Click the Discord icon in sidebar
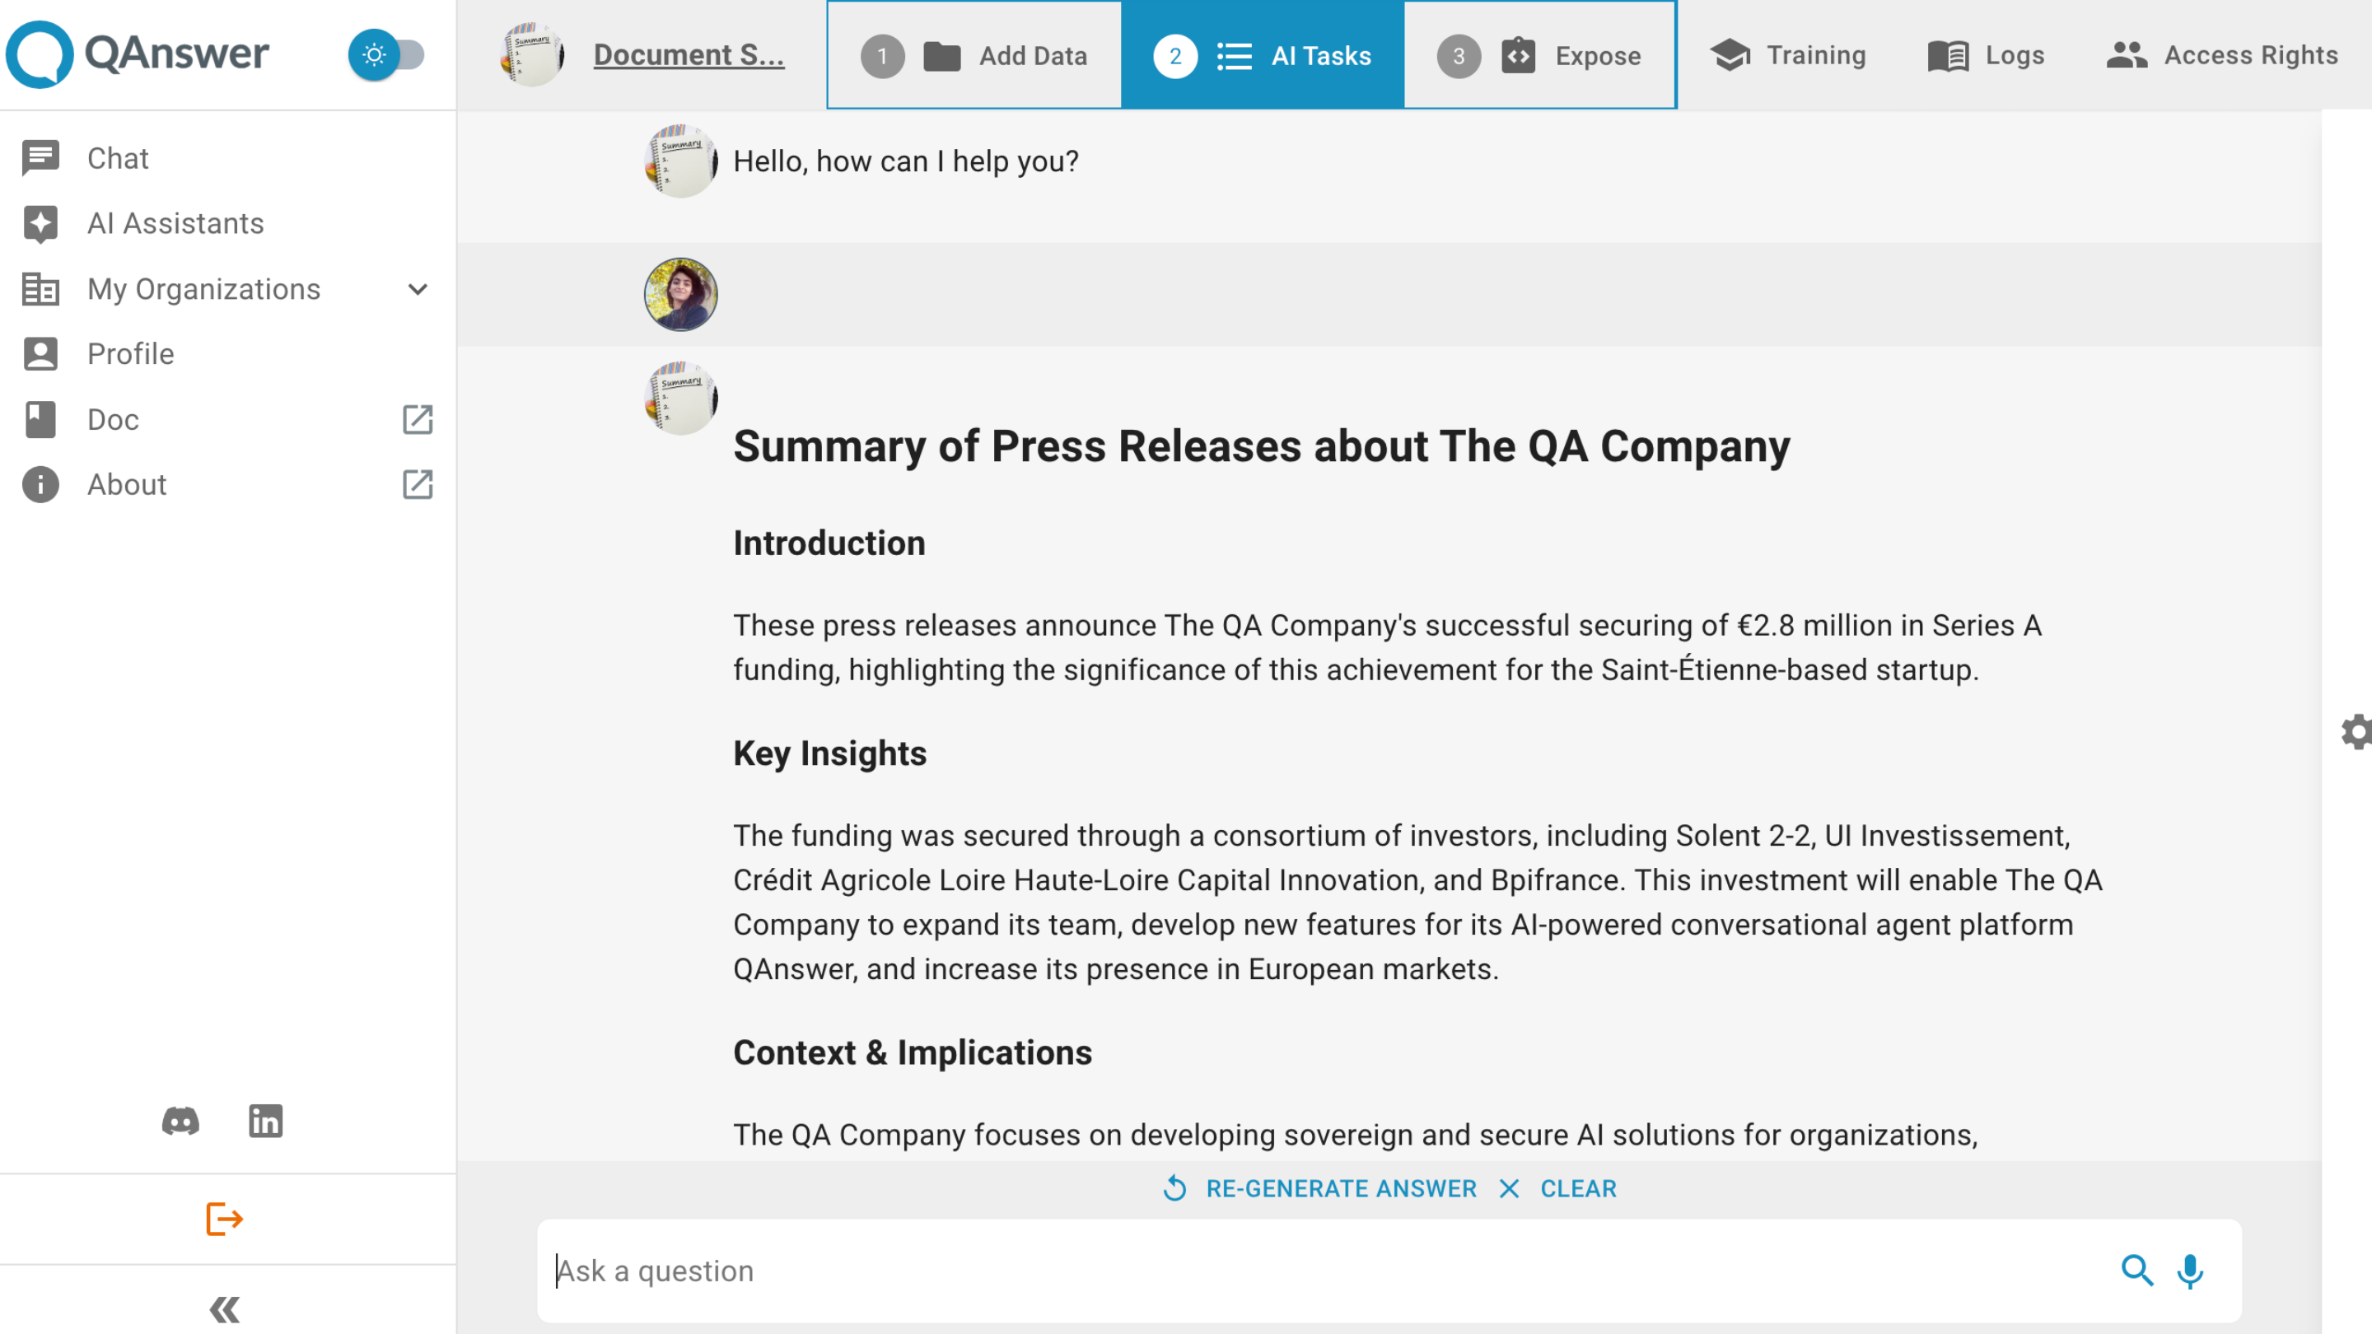Viewport: 2372px width, 1334px height. point(180,1122)
